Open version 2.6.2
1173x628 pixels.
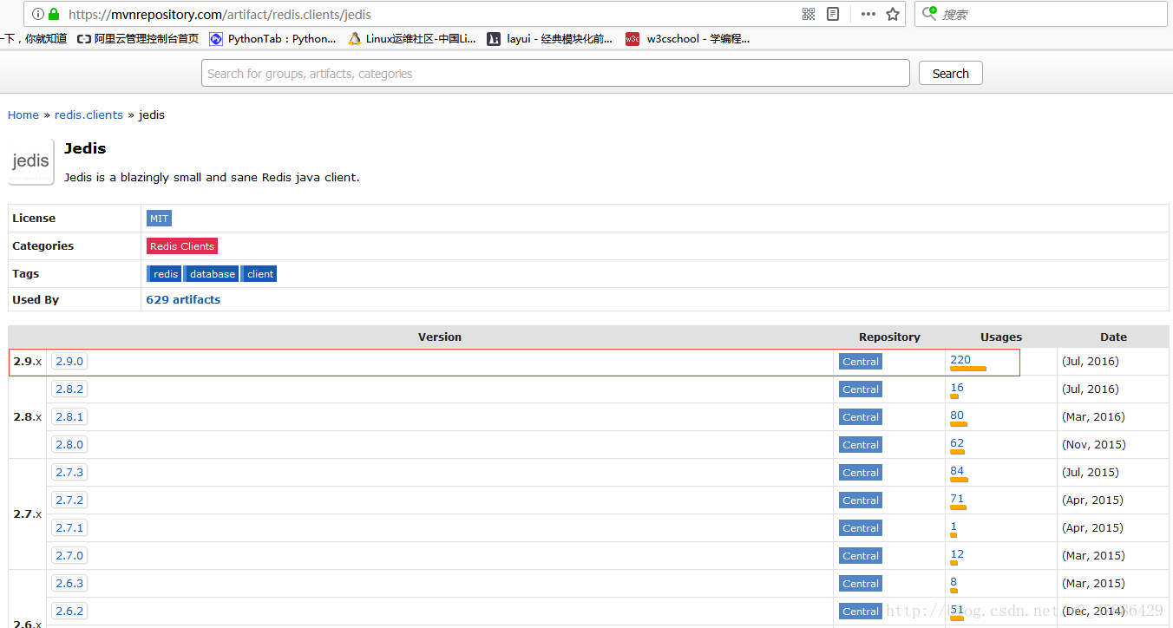pyautogui.click(x=69, y=612)
